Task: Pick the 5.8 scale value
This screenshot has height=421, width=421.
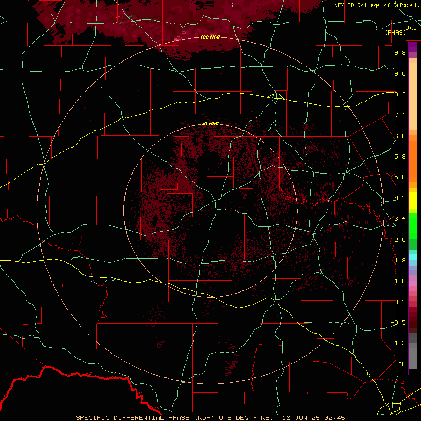Action: (x=400, y=157)
